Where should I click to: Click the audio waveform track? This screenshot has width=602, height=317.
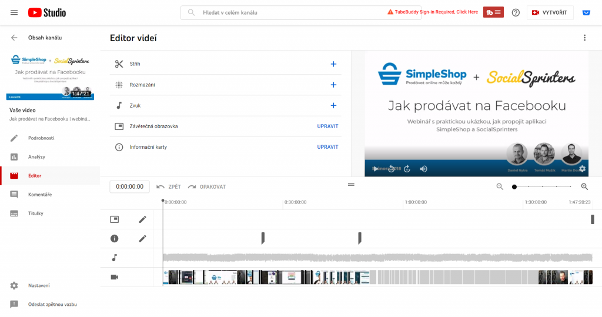(x=377, y=258)
